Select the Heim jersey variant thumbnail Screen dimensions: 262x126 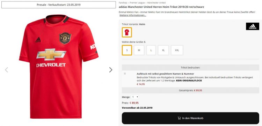click(x=127, y=32)
